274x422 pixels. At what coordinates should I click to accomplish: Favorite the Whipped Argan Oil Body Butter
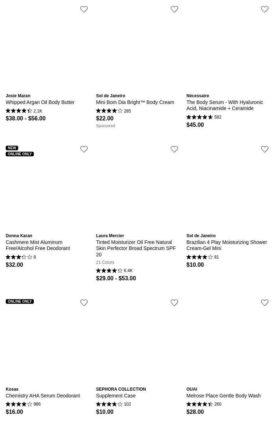point(84,9)
